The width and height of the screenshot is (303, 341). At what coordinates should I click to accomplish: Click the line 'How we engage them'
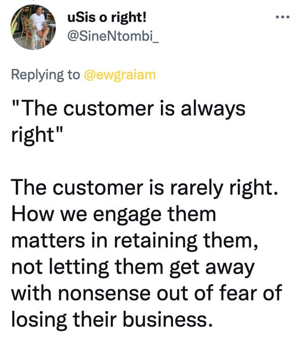114,214
